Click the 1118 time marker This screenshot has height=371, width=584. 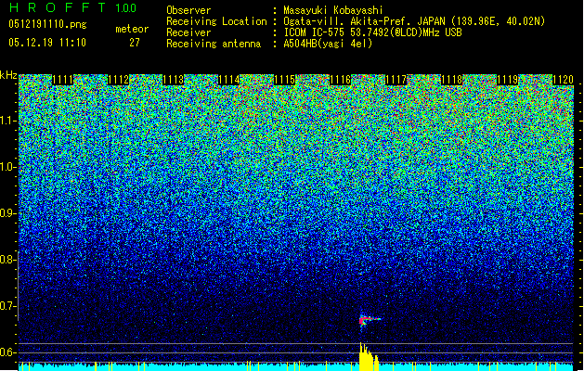[452, 80]
